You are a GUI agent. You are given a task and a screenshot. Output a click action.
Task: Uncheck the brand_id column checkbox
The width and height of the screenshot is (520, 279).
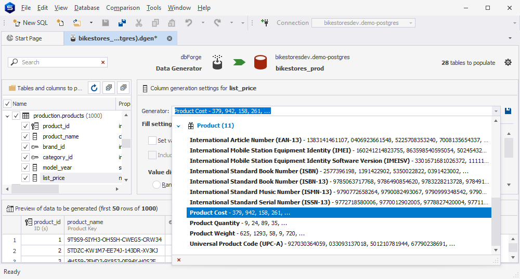click(x=25, y=147)
